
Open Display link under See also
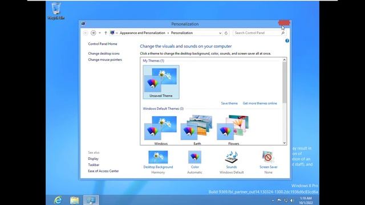coord(93,159)
